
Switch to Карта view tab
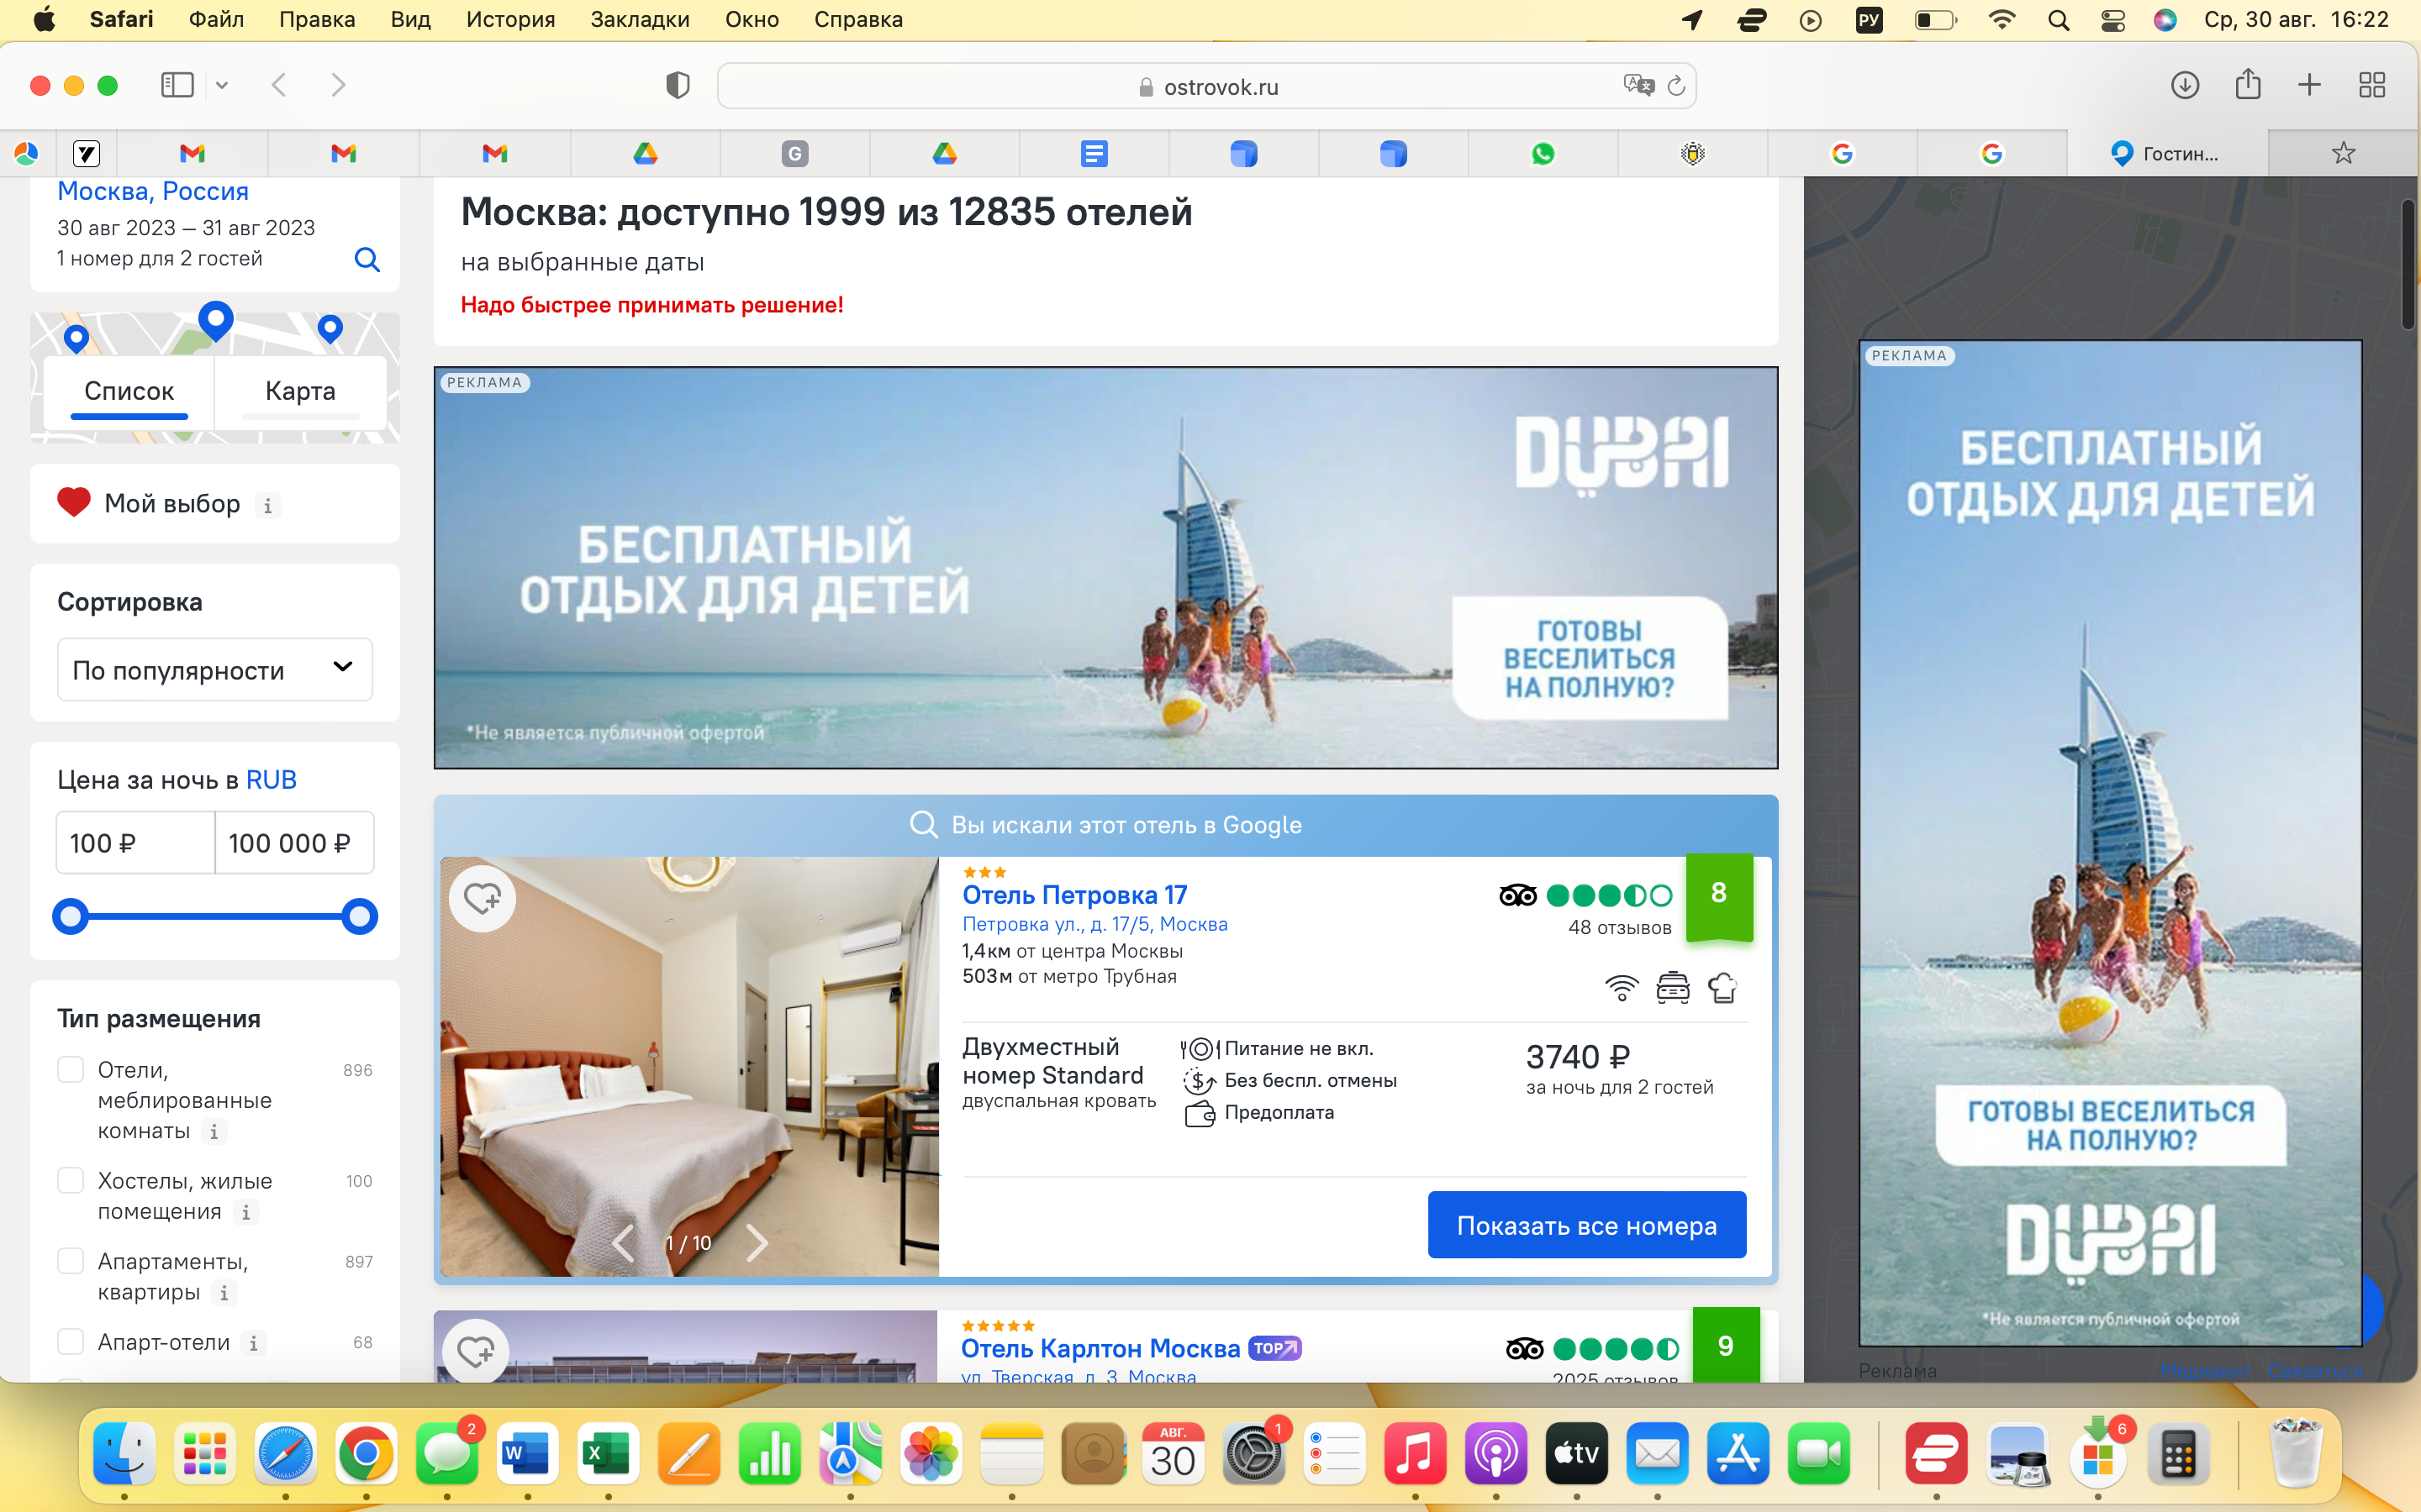pos(300,391)
